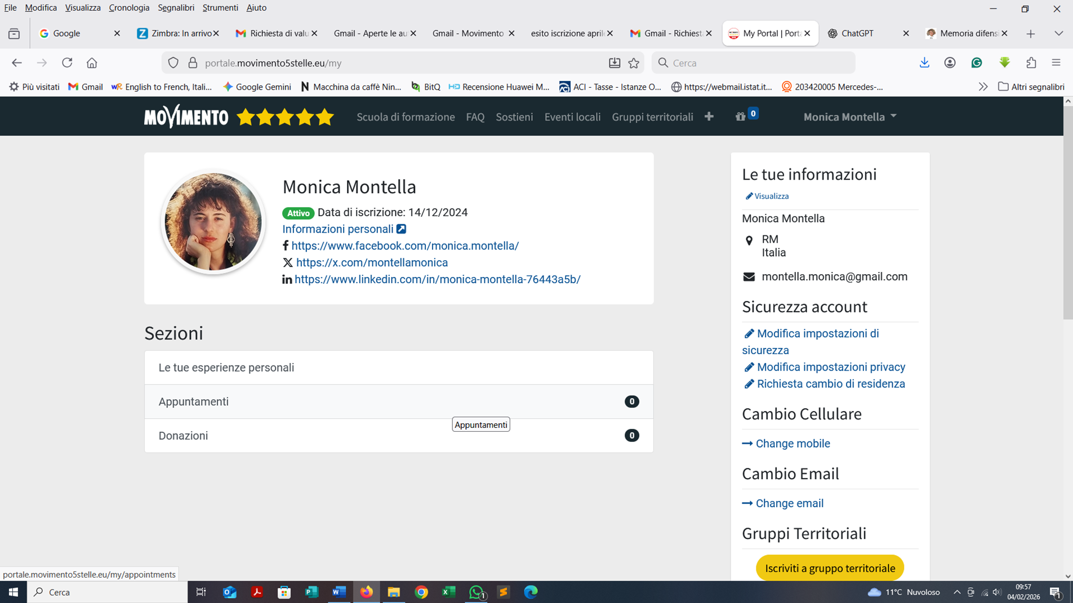The width and height of the screenshot is (1073, 603).
Task: Open WhatsApp from the Windows taskbar
Action: point(477,592)
